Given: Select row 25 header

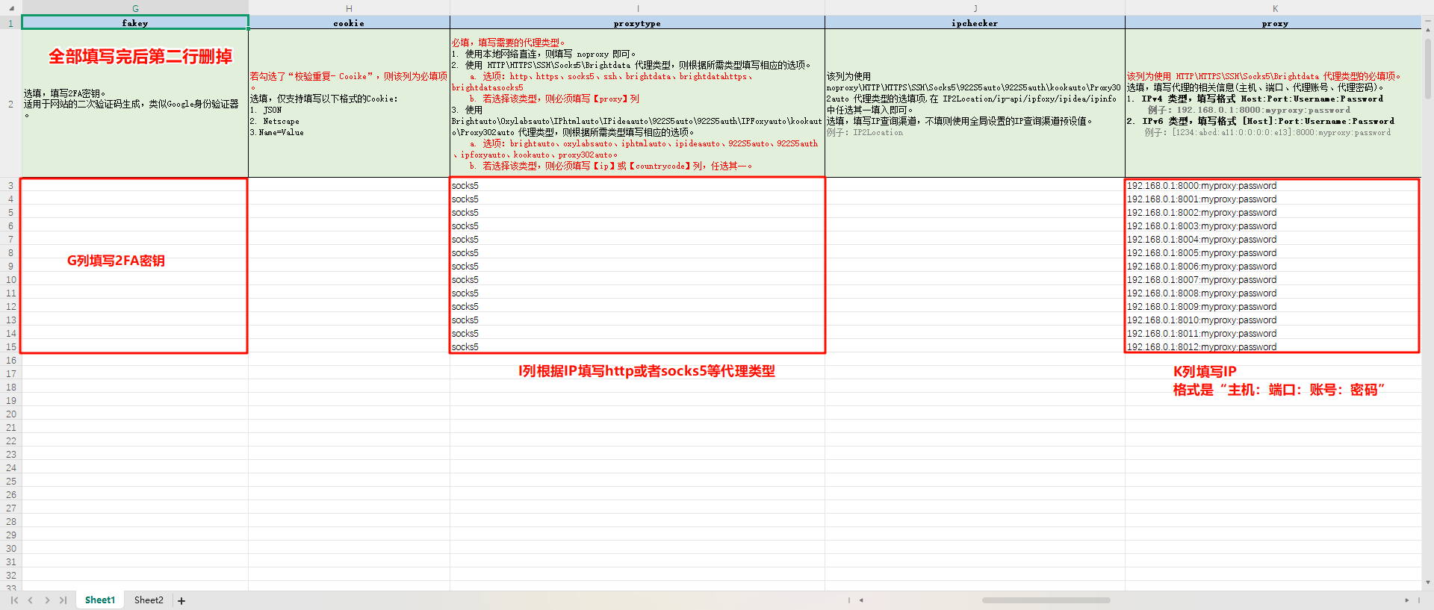Looking at the screenshot, I should click(10, 482).
